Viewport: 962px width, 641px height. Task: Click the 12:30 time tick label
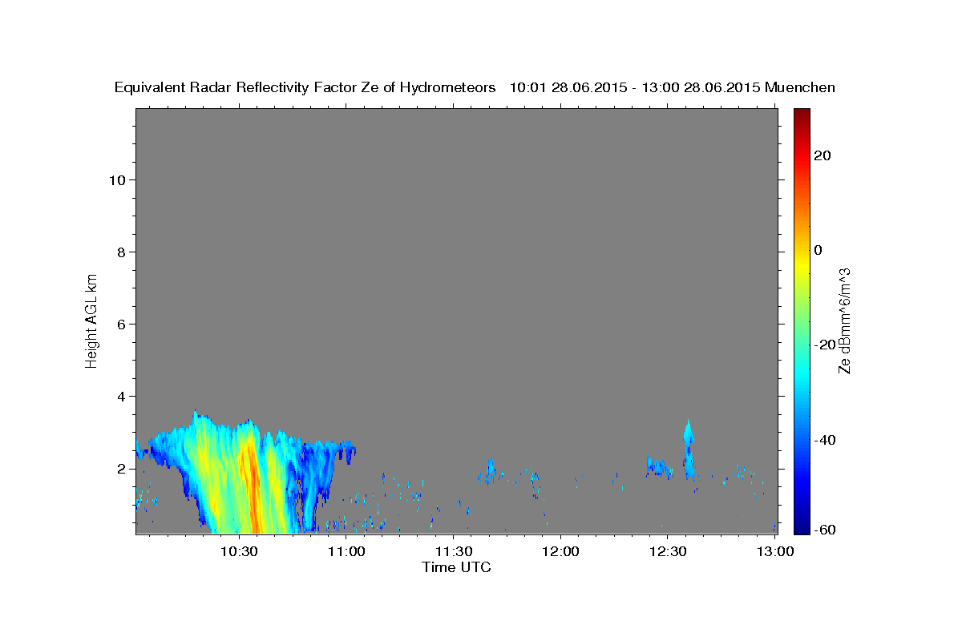(x=667, y=551)
